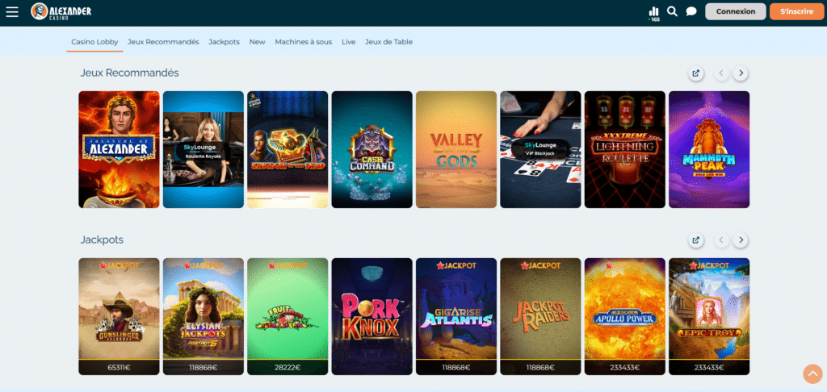Open Apollo Power jackpot game
The width and height of the screenshot is (827, 392).
click(x=625, y=316)
